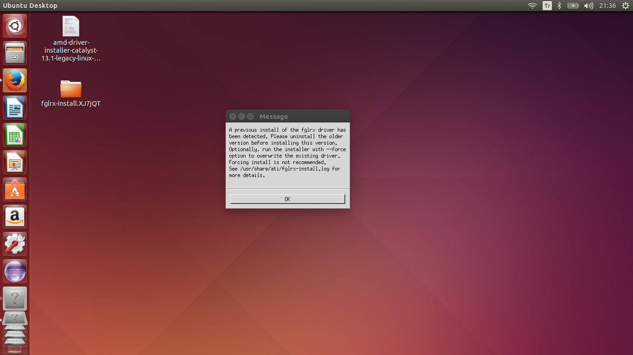Screen dimensions: 633x355
Task: Maximize the Message dialog
Action: [x=250, y=116]
